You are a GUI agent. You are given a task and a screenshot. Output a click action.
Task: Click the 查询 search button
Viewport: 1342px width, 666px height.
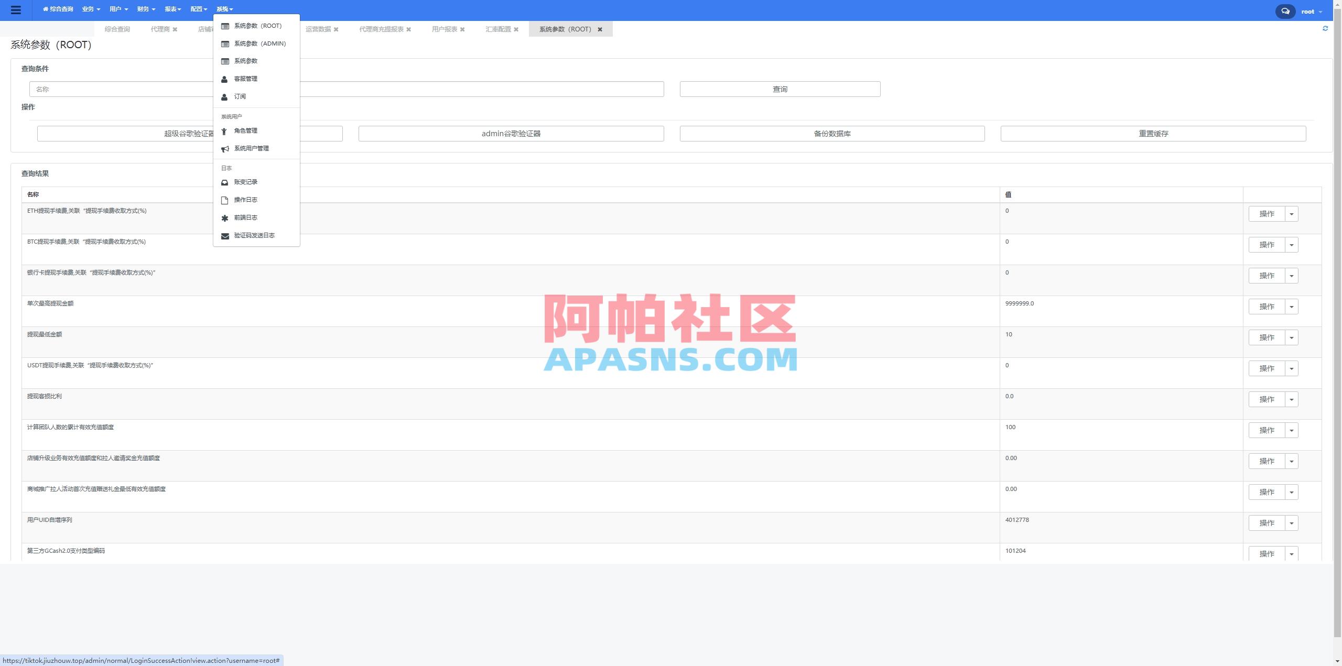pos(780,89)
